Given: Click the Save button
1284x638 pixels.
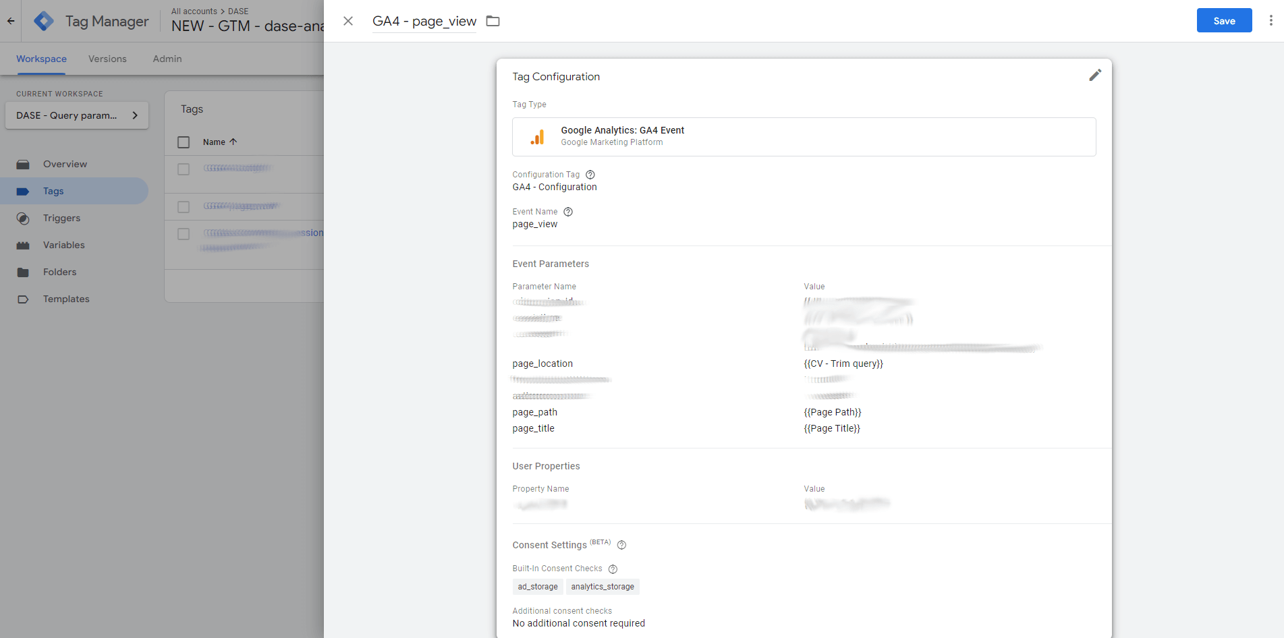Looking at the screenshot, I should [1224, 20].
